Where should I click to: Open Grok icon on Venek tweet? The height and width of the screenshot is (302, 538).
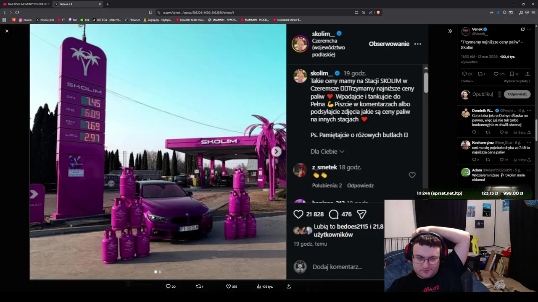tap(522, 29)
